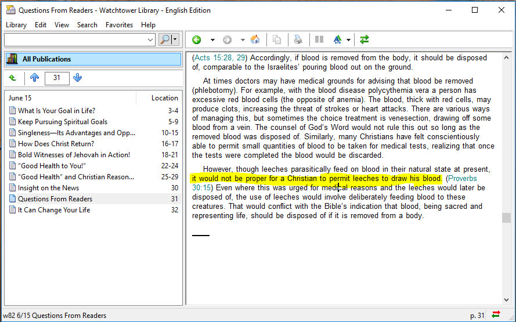Expand the Back button history dropdown
The image size is (516, 322).
click(x=212, y=40)
